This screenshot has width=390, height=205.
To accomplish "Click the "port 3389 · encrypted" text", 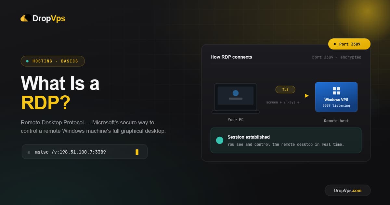I will point(337,57).
